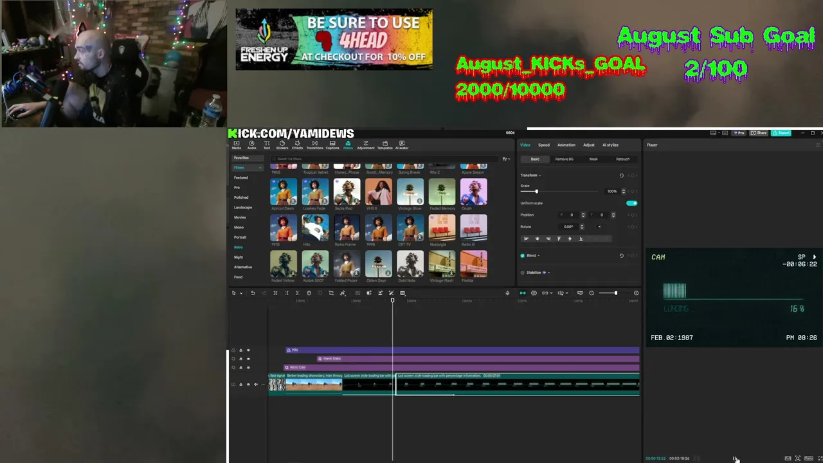823x463 pixels.
Task: Click the Rotate value field
Action: tap(569, 227)
